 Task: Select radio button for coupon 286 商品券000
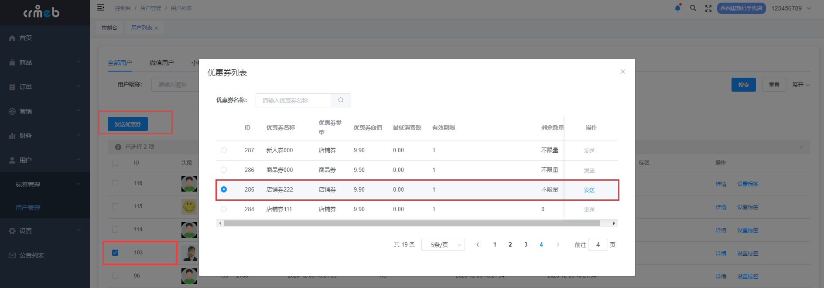224,170
